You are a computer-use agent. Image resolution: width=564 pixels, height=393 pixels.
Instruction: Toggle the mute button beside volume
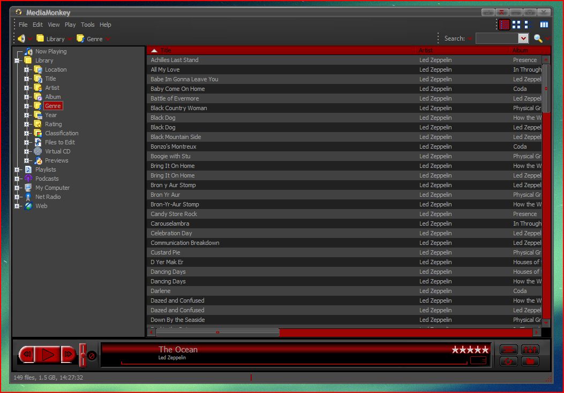point(92,356)
